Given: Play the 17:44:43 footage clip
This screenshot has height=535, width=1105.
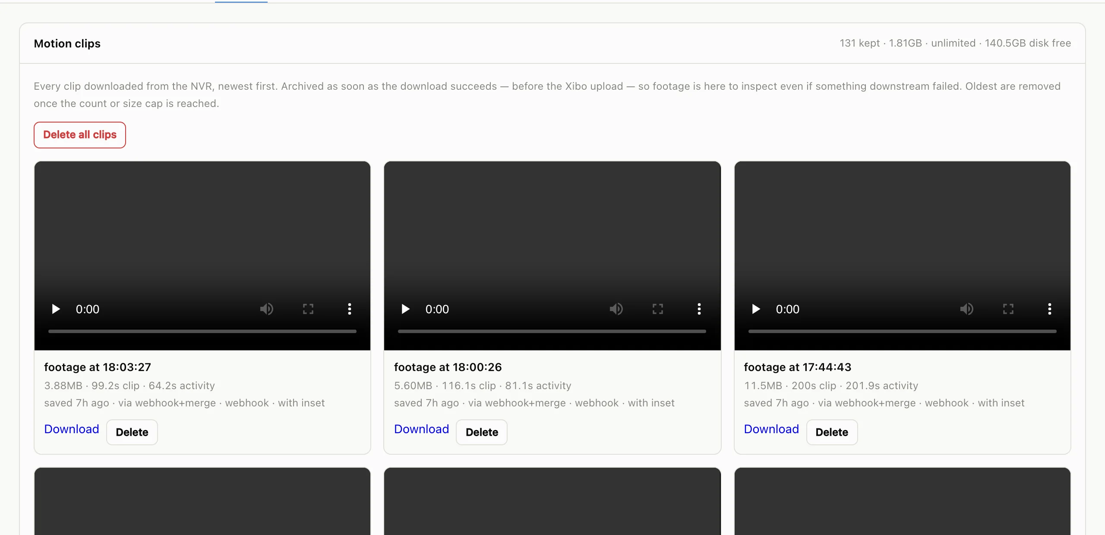Looking at the screenshot, I should [756, 309].
